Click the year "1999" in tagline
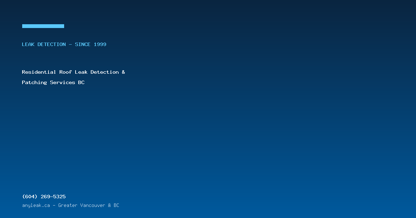Image resolution: width=416 pixels, height=218 pixels. tap(100, 44)
